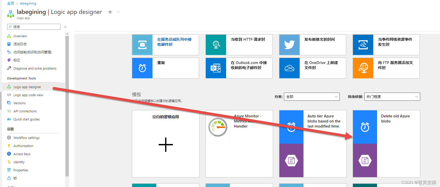440x187 pixels.
Task: Click the Twitter bird trigger icon
Action: tap(290, 45)
